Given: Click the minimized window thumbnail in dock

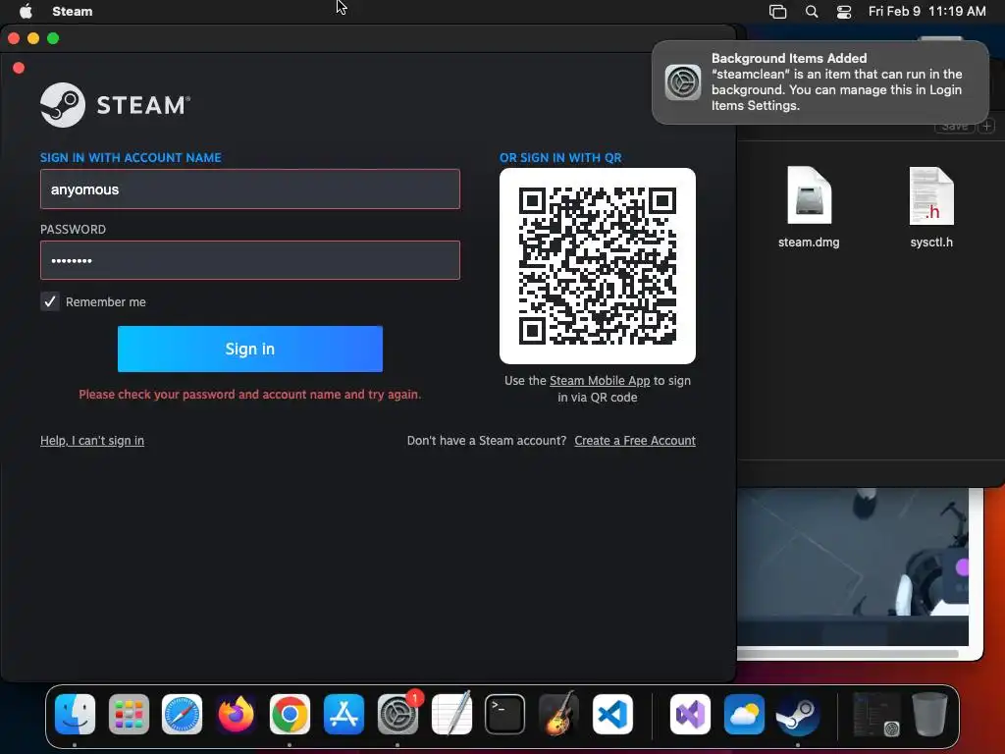Looking at the screenshot, I should coord(876,714).
